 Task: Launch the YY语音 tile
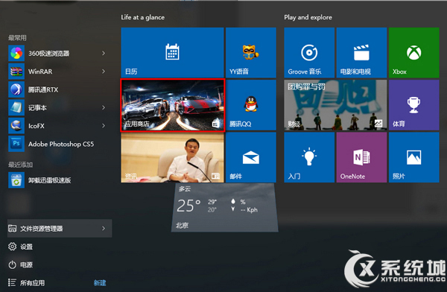pyautogui.click(x=251, y=52)
